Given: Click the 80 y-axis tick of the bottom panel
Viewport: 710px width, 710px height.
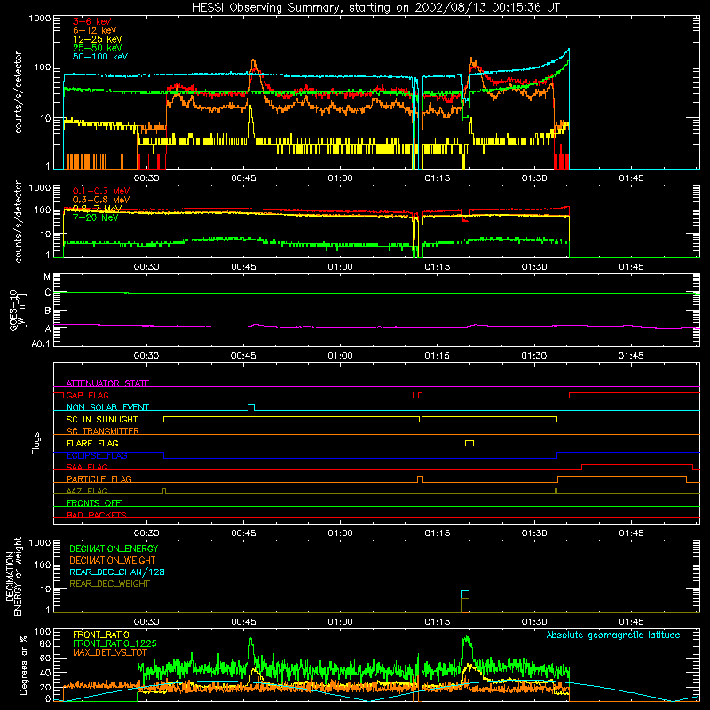Looking at the screenshot, I should 45,643.
